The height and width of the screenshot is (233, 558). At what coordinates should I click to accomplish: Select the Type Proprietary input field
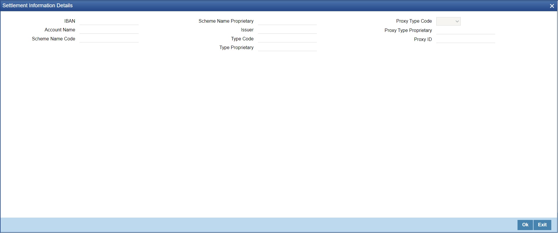pos(287,47)
